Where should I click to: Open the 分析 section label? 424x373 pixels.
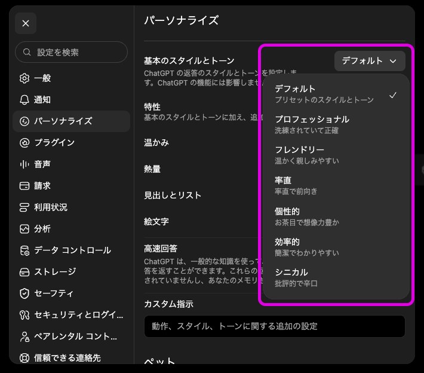click(x=42, y=229)
